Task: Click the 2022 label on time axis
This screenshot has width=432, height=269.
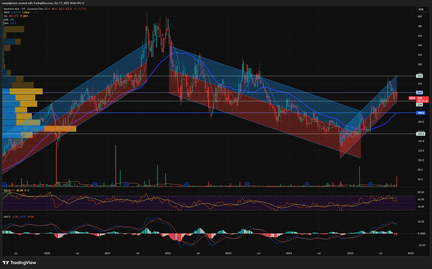Action: [168, 253]
